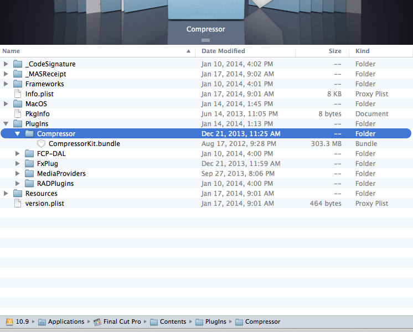Screen dimensions: 413x332
Task: Click the FxPlug folder icon
Action: tap(29, 164)
